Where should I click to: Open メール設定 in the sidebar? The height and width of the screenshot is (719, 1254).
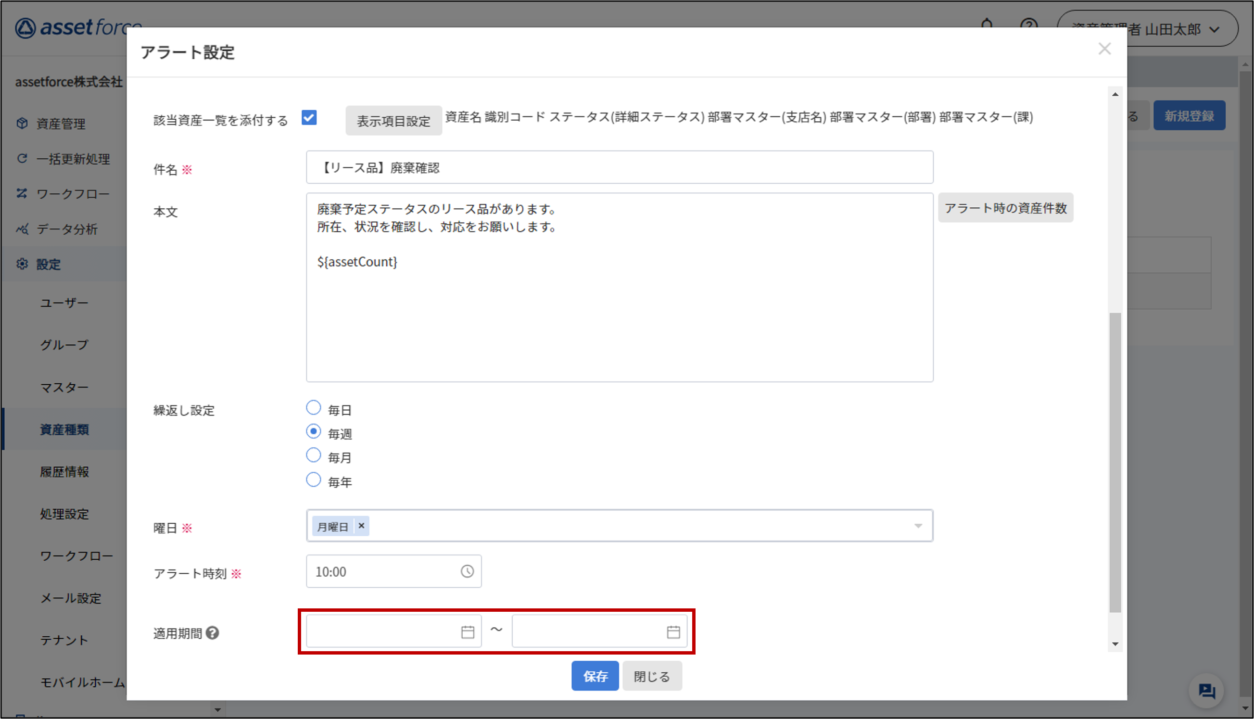[x=71, y=598]
